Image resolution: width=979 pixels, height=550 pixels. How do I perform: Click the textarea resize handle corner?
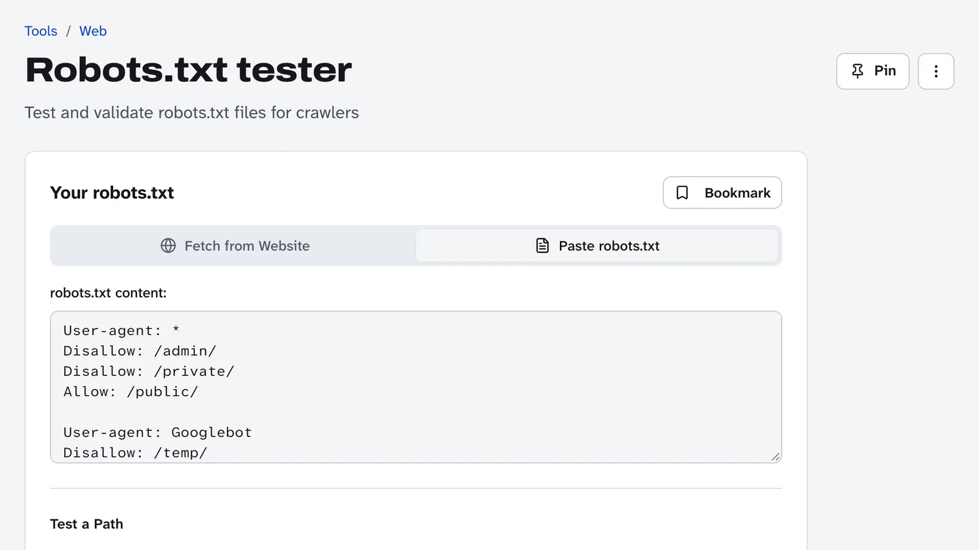[775, 457]
